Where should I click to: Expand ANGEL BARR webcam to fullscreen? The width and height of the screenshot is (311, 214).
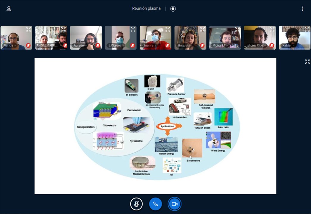pyautogui.click(x=63, y=29)
